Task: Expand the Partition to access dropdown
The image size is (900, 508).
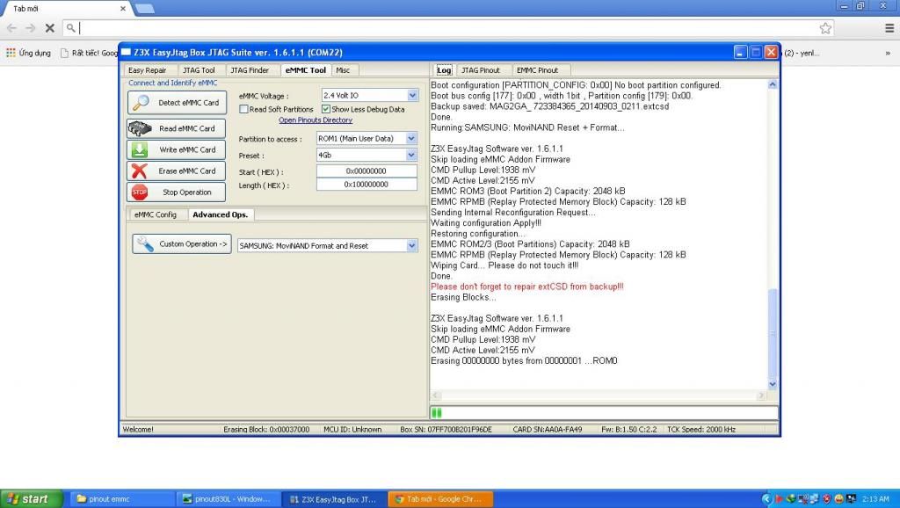Action: 411,138
